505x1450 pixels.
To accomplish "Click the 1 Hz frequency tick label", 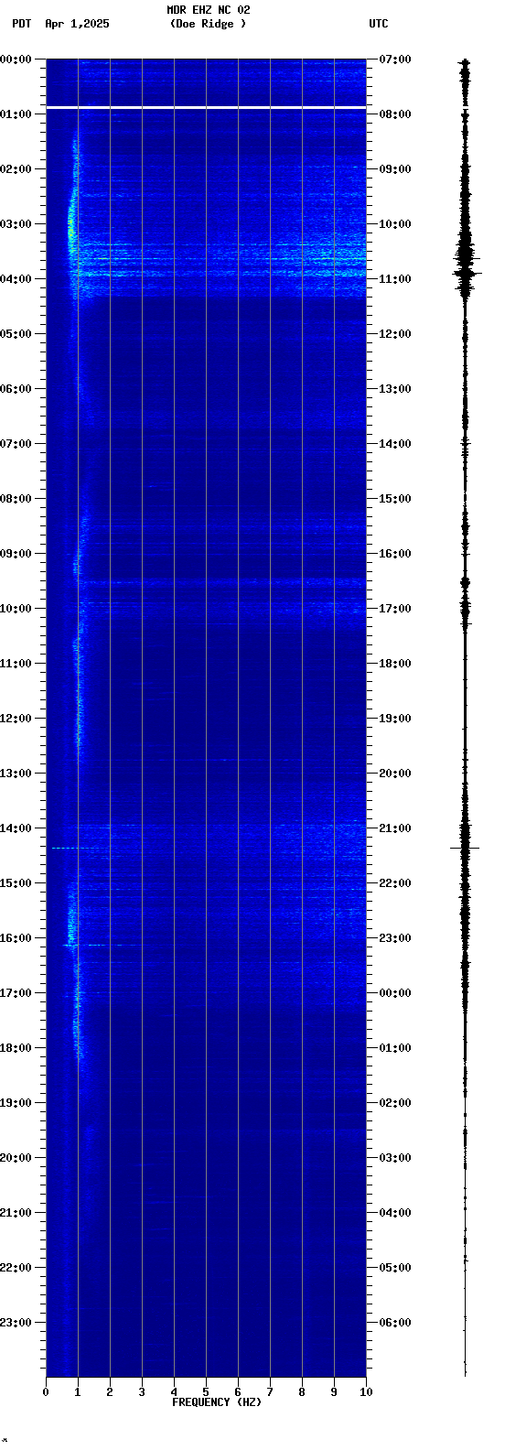I will tap(78, 1392).
